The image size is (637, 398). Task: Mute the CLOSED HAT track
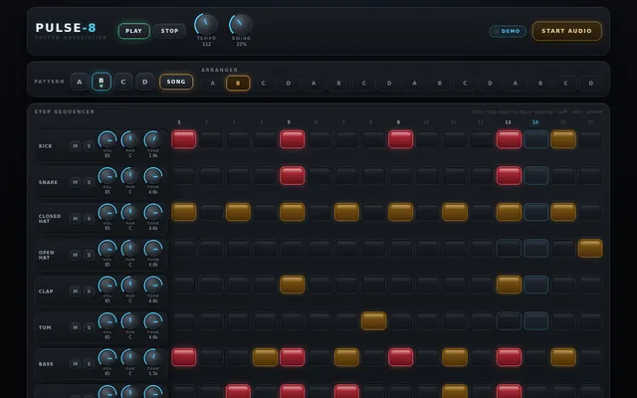point(76,219)
